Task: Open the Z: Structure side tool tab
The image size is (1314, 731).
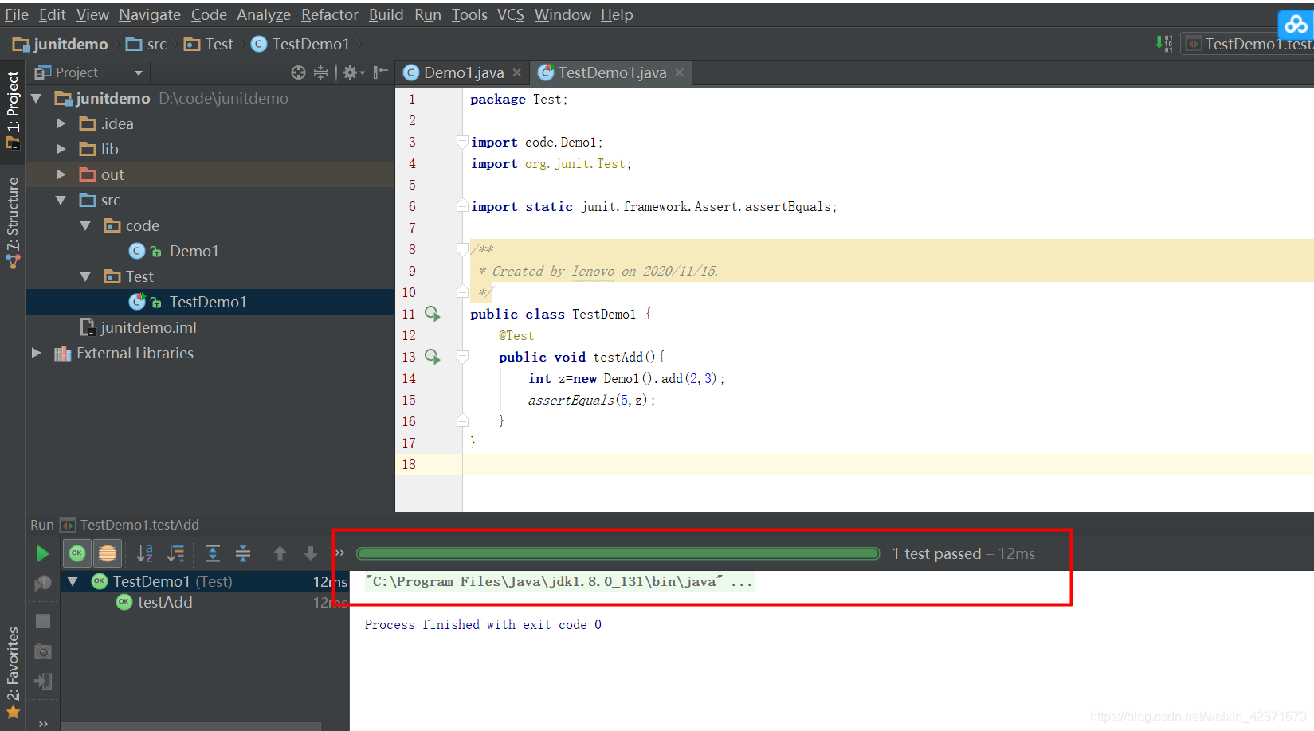Action: coord(13,223)
